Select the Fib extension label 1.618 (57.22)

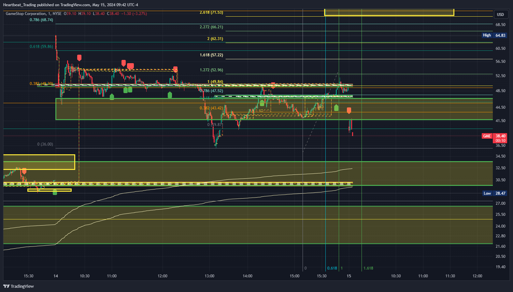(x=211, y=55)
